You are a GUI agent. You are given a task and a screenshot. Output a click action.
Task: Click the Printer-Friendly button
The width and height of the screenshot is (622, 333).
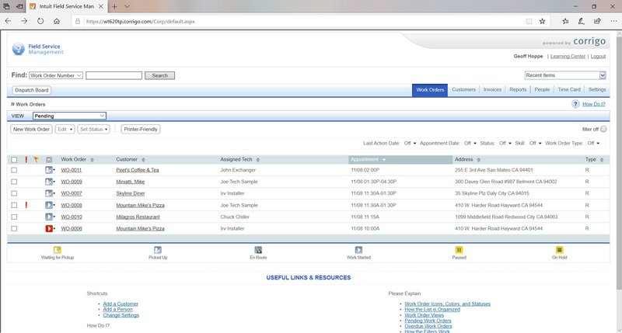[141, 129]
